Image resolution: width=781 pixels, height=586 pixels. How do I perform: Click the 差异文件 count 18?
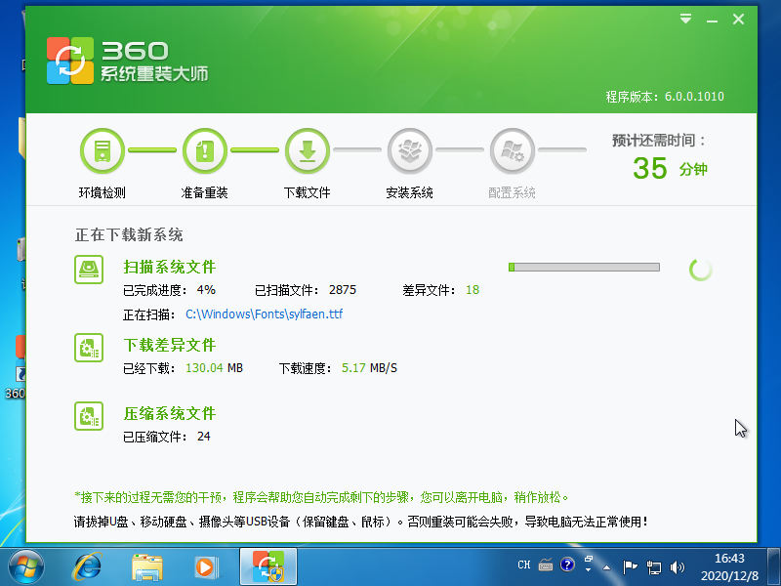click(473, 290)
